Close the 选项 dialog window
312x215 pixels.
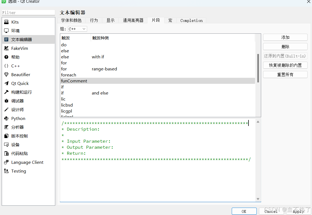click(308, 2)
